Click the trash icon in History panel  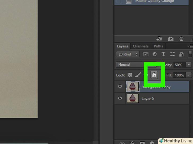coord(181,39)
